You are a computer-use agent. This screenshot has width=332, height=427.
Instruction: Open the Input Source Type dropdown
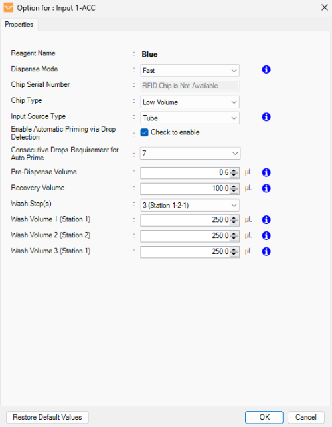click(190, 118)
